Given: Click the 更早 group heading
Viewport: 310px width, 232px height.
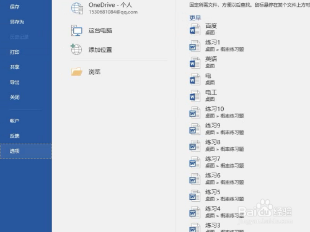Looking at the screenshot, I should 195,18.
